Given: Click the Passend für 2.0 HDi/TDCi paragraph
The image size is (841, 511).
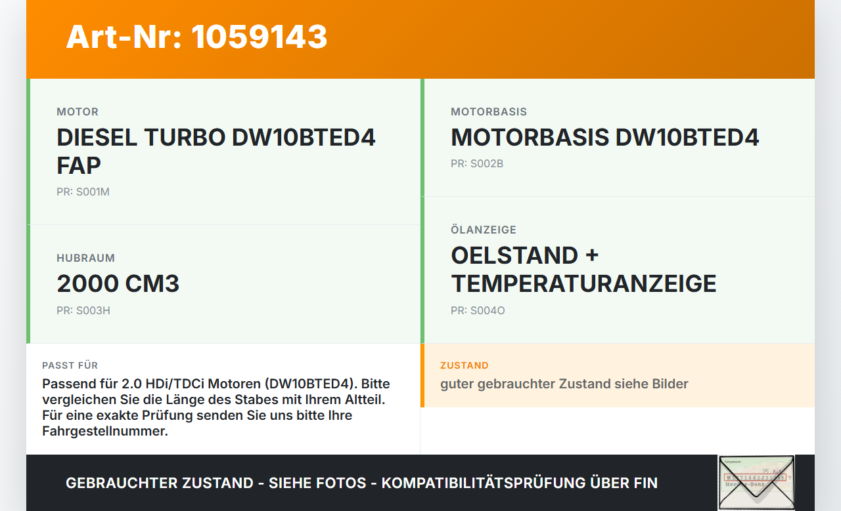Looking at the screenshot, I should point(216,407).
